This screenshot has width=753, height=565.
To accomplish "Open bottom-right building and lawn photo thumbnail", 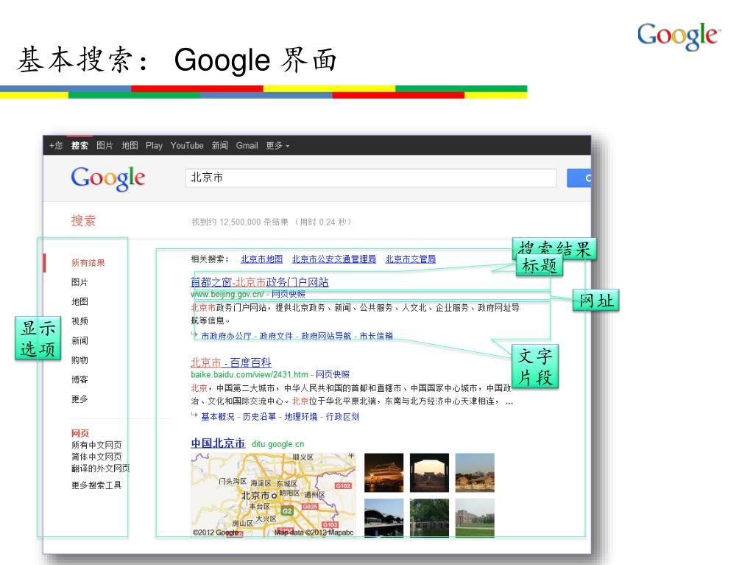I will pyautogui.click(x=475, y=518).
